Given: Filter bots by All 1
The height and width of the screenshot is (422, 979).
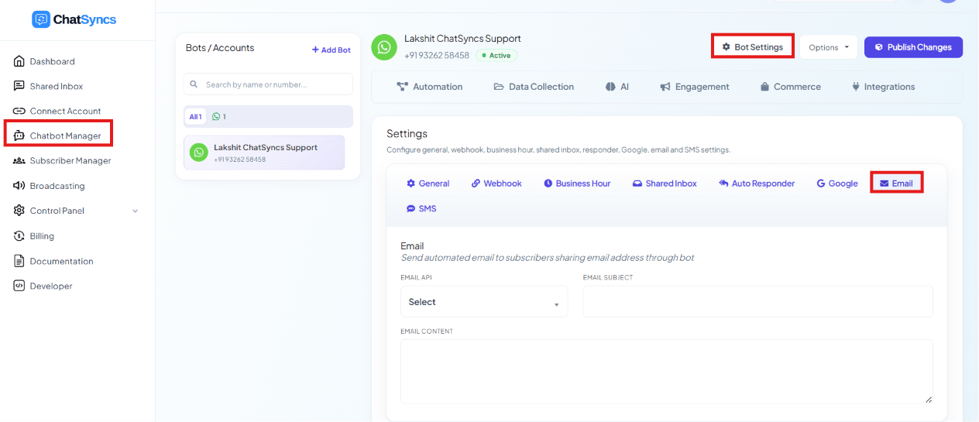Looking at the screenshot, I should tap(195, 117).
